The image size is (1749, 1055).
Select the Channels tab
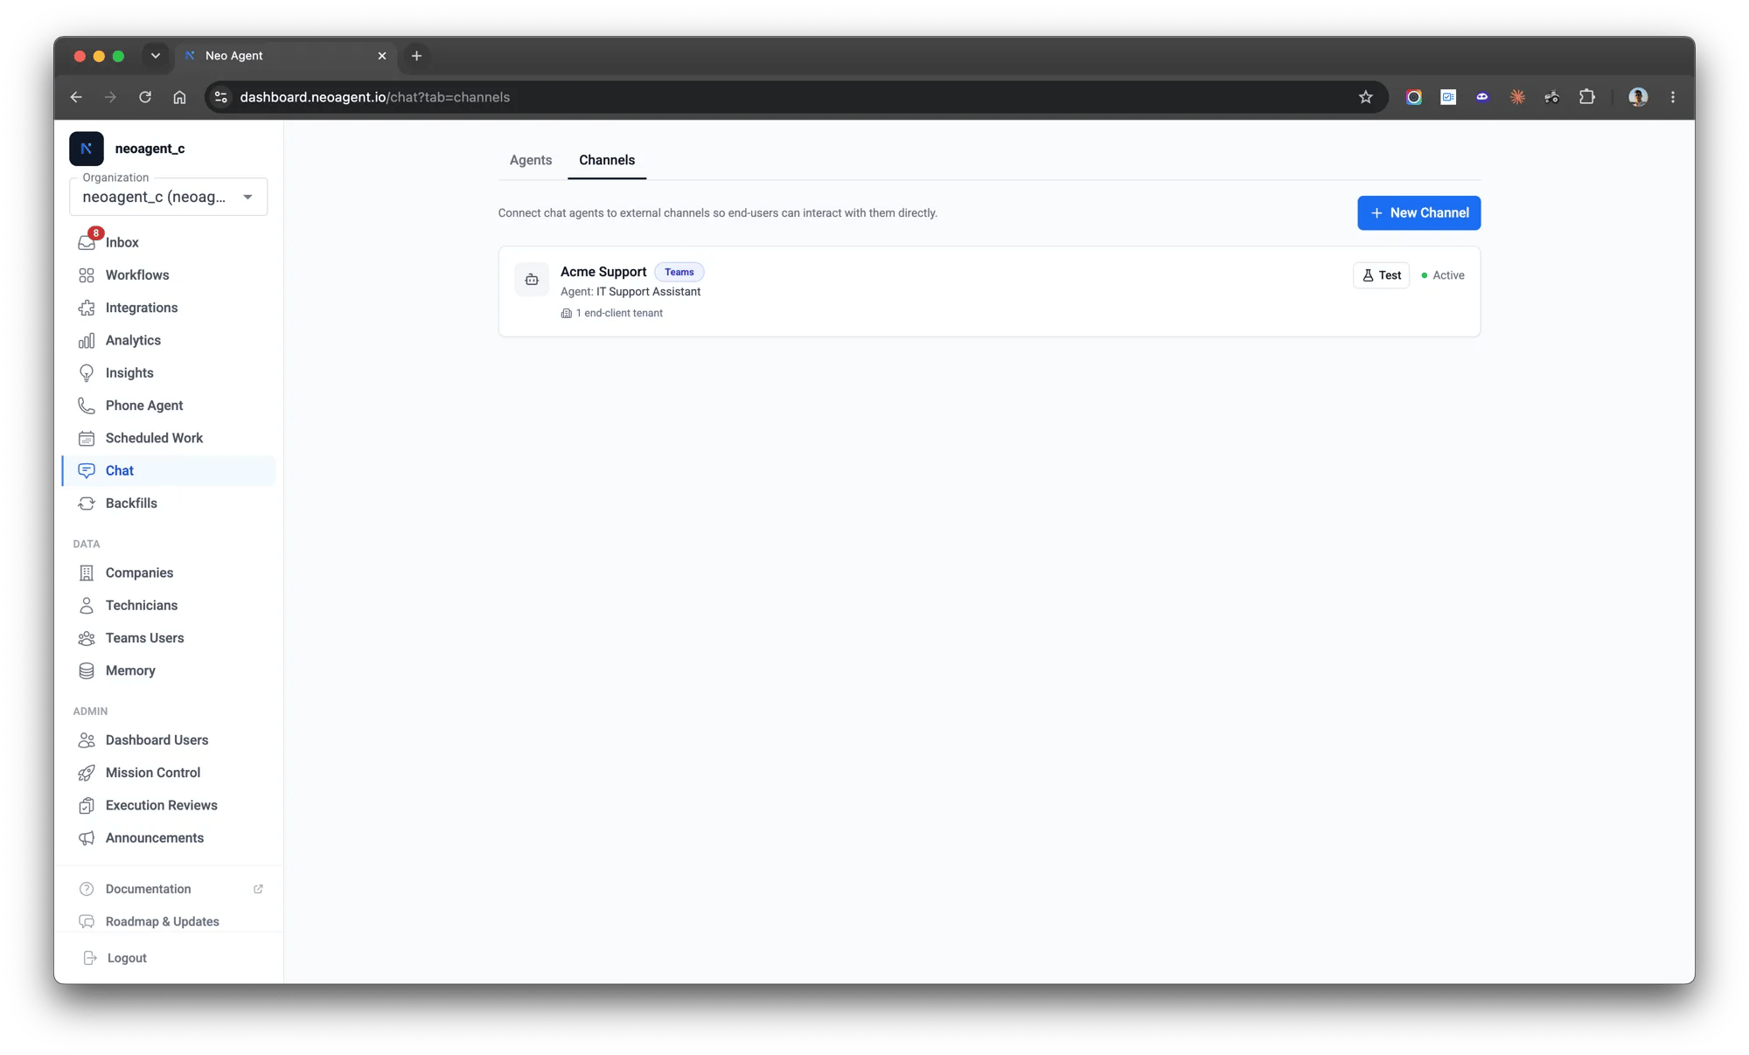click(x=607, y=160)
